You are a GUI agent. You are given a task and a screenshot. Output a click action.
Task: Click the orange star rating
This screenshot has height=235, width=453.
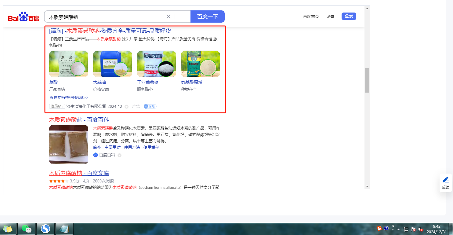tap(59, 181)
